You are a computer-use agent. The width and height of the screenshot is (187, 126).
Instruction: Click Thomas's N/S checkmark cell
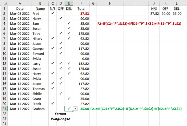[x=53, y=89]
